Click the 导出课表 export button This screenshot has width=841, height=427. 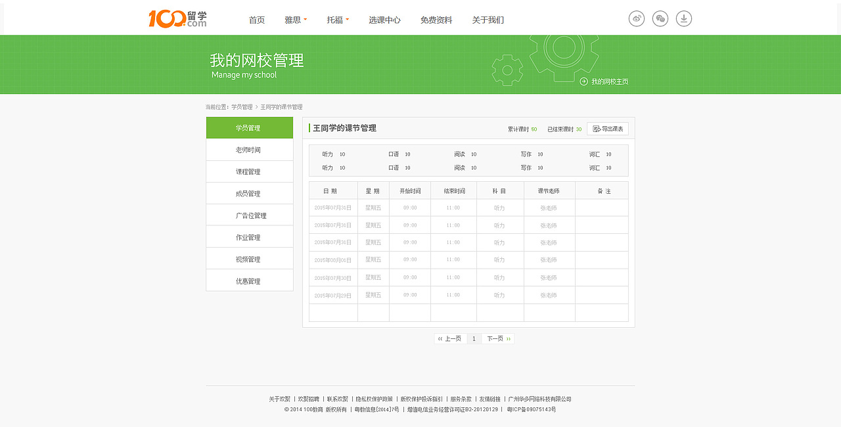pyautogui.click(x=608, y=129)
